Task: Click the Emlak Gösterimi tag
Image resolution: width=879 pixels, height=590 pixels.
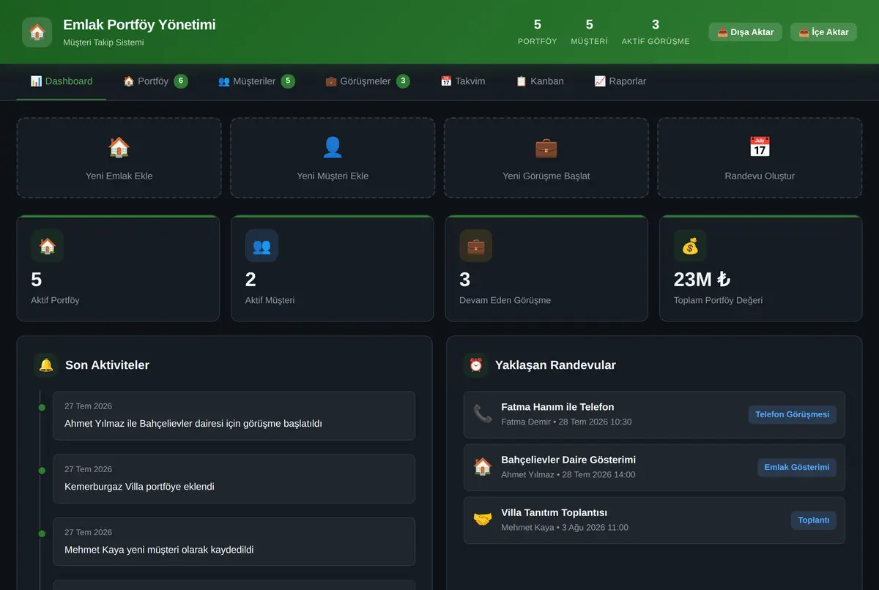Action: [x=797, y=467]
